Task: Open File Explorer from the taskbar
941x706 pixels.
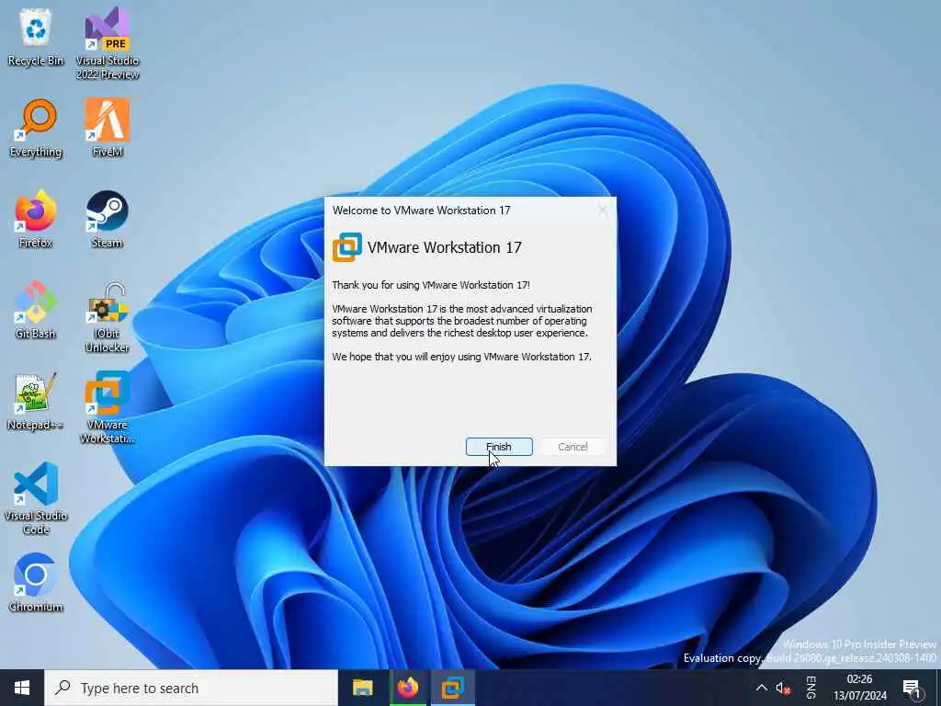Action: 362,688
